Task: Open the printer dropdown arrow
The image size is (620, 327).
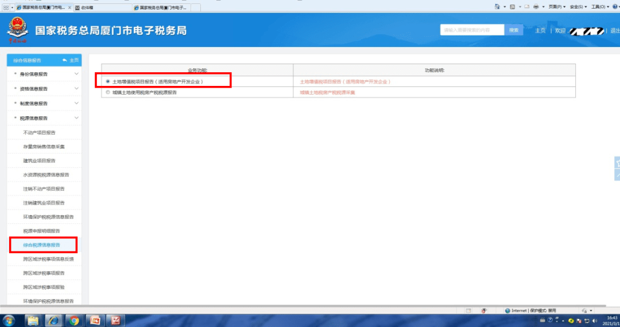Action: [x=543, y=7]
